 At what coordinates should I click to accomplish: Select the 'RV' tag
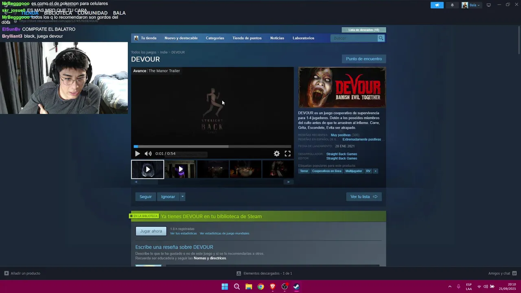368,171
